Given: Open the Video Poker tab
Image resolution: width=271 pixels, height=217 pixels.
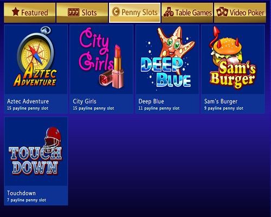Looking at the screenshot, I should [240, 12].
